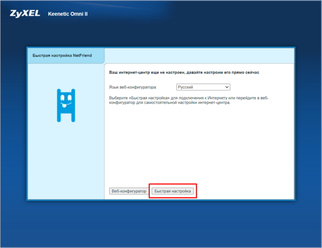Click the ZyXEL logo
This screenshot has width=322, height=248.
(25, 14)
